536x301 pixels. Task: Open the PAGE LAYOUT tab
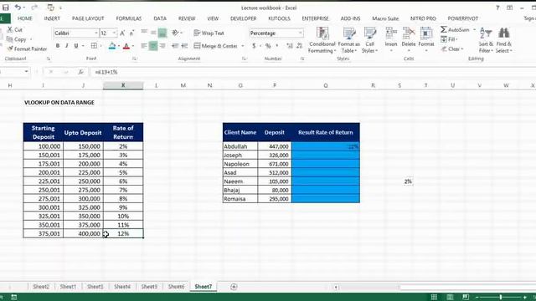[x=88, y=18]
